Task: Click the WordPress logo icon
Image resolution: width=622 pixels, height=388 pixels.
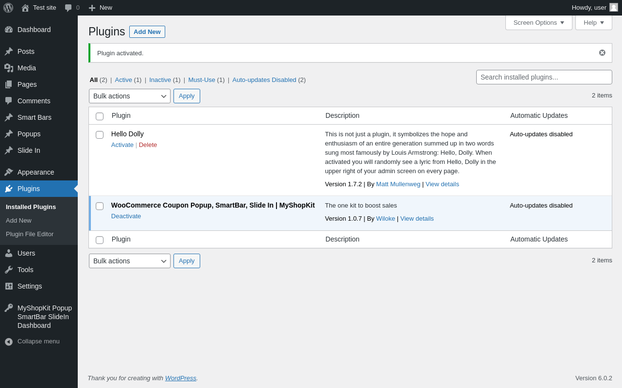Action: coord(8,8)
